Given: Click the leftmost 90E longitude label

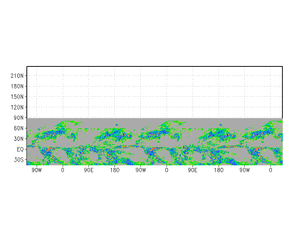Looking at the screenshot, I should 89,170.
